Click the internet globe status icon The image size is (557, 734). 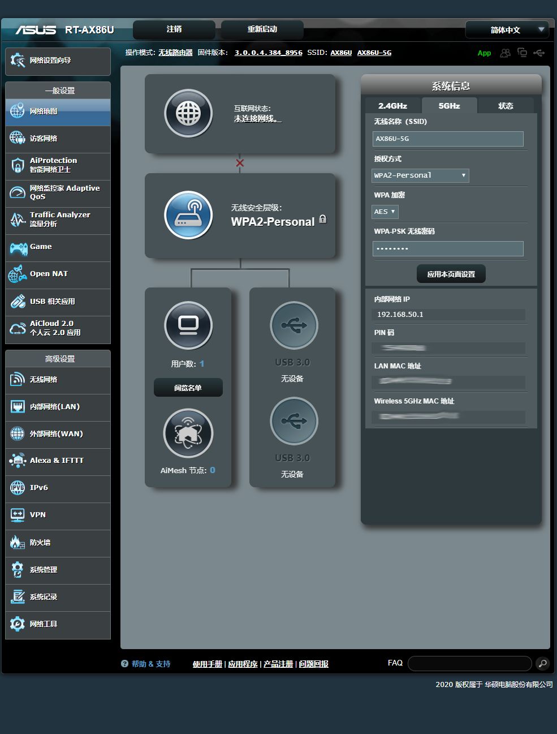click(188, 113)
